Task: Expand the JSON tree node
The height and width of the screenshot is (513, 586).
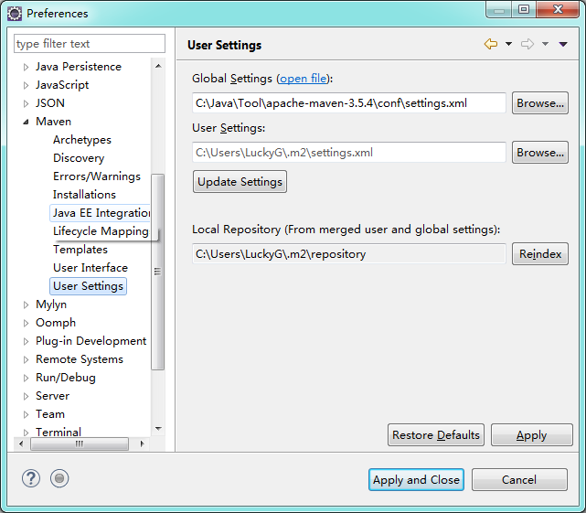Action: click(26, 103)
